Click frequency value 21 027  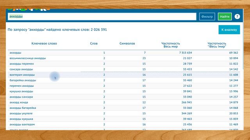click(187, 58)
